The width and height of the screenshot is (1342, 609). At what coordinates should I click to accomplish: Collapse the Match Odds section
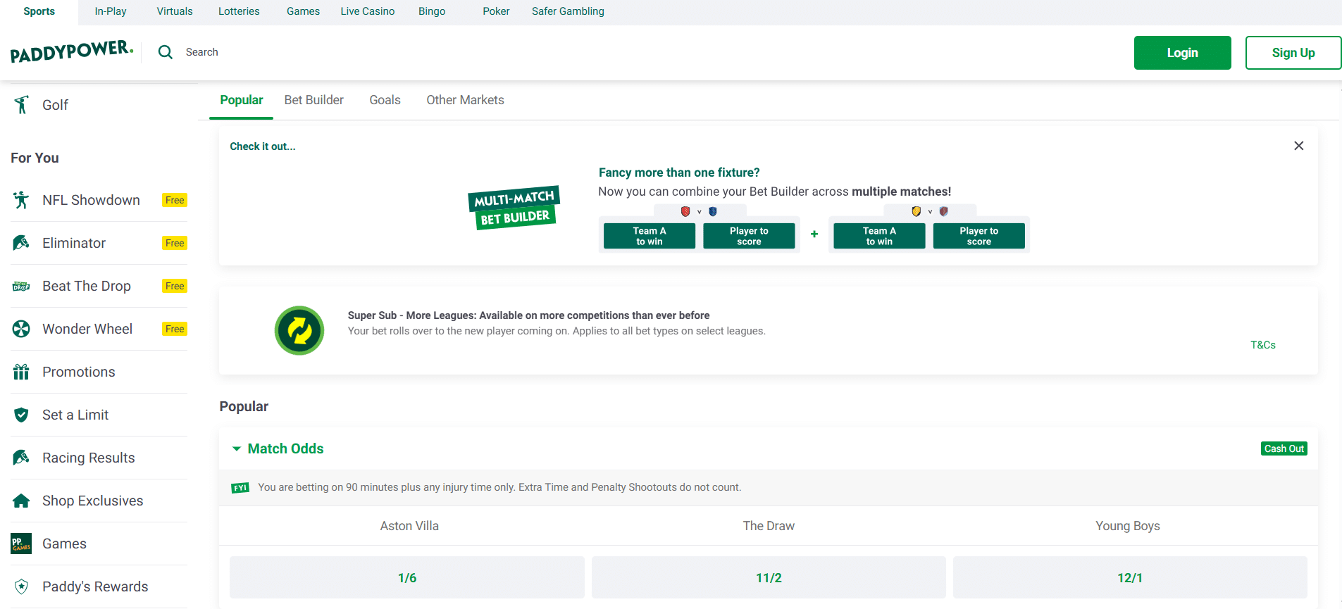click(237, 448)
